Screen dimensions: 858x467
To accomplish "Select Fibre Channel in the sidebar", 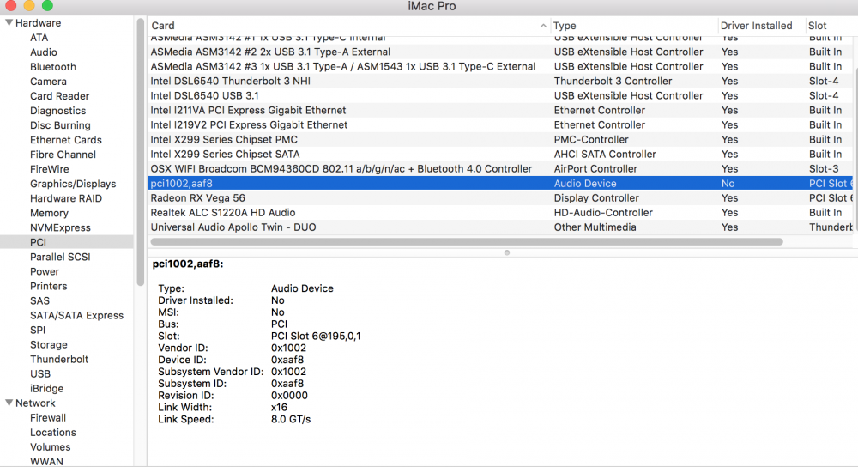I will point(63,155).
